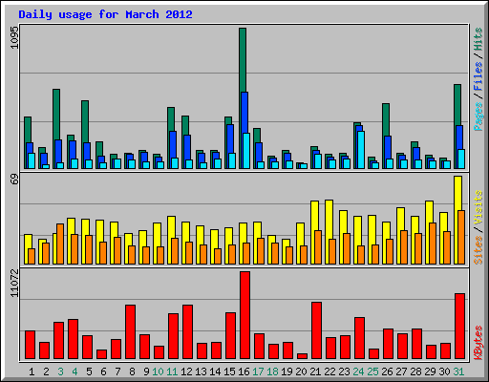Click the green Hits bar for day 3
This screenshot has width=489, height=382.
pos(56,115)
